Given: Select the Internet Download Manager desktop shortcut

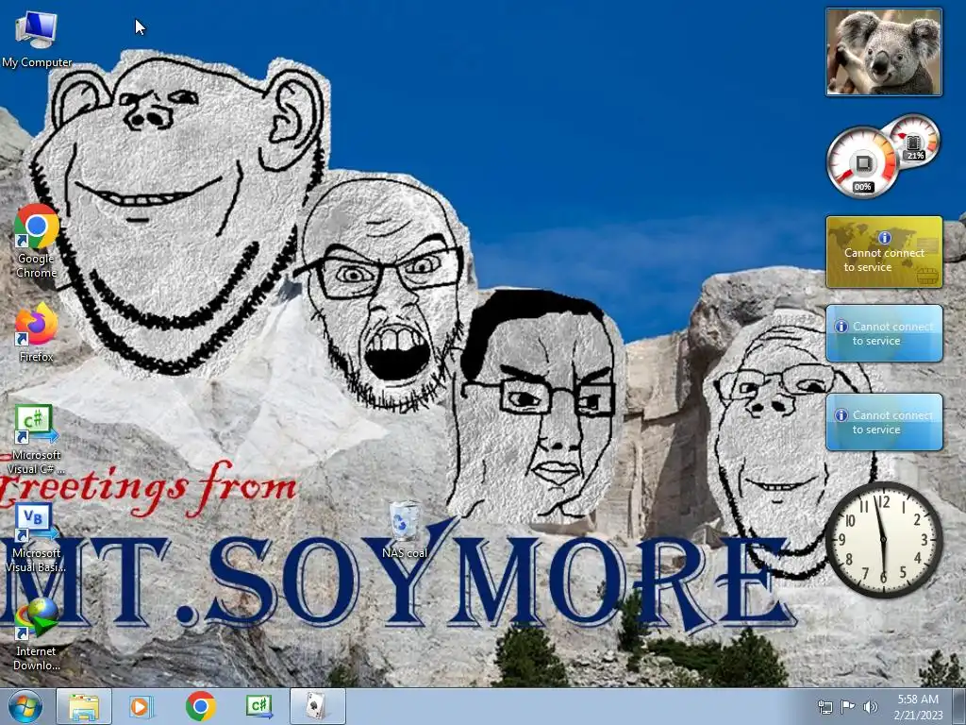Looking at the screenshot, I should pos(37,619).
